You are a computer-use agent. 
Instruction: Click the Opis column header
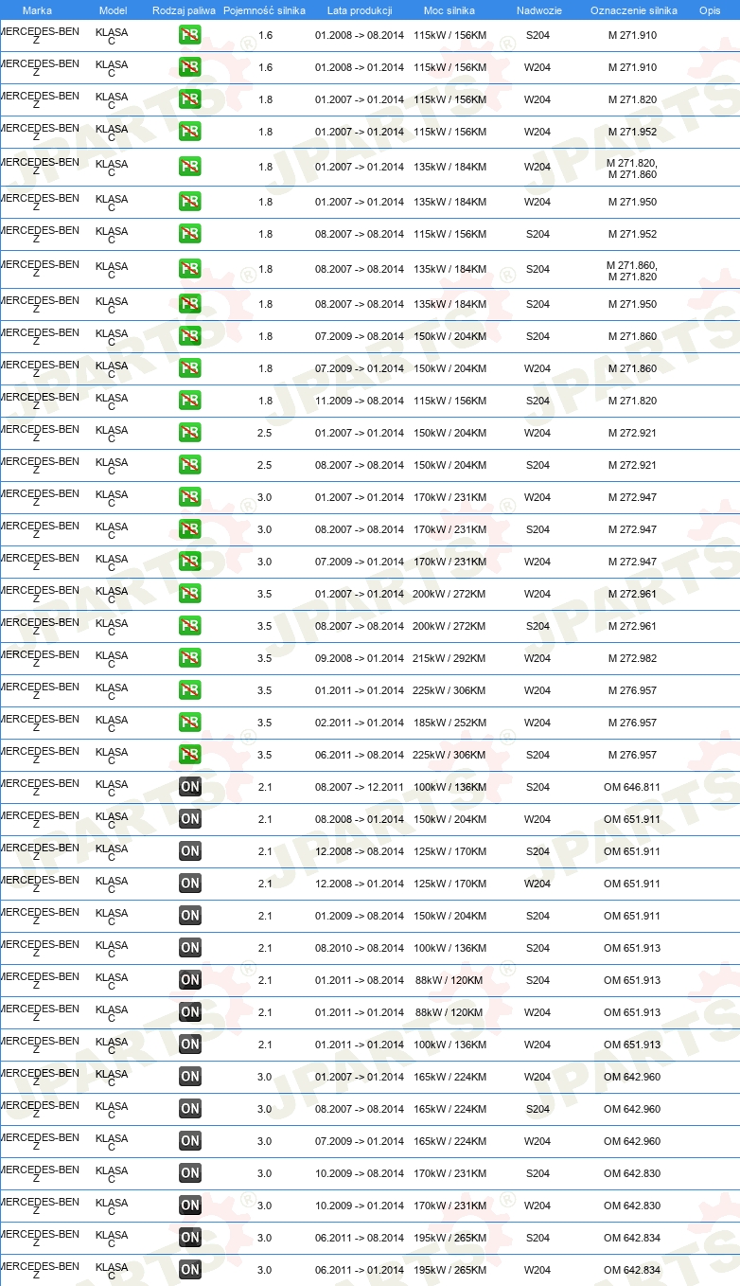click(709, 10)
